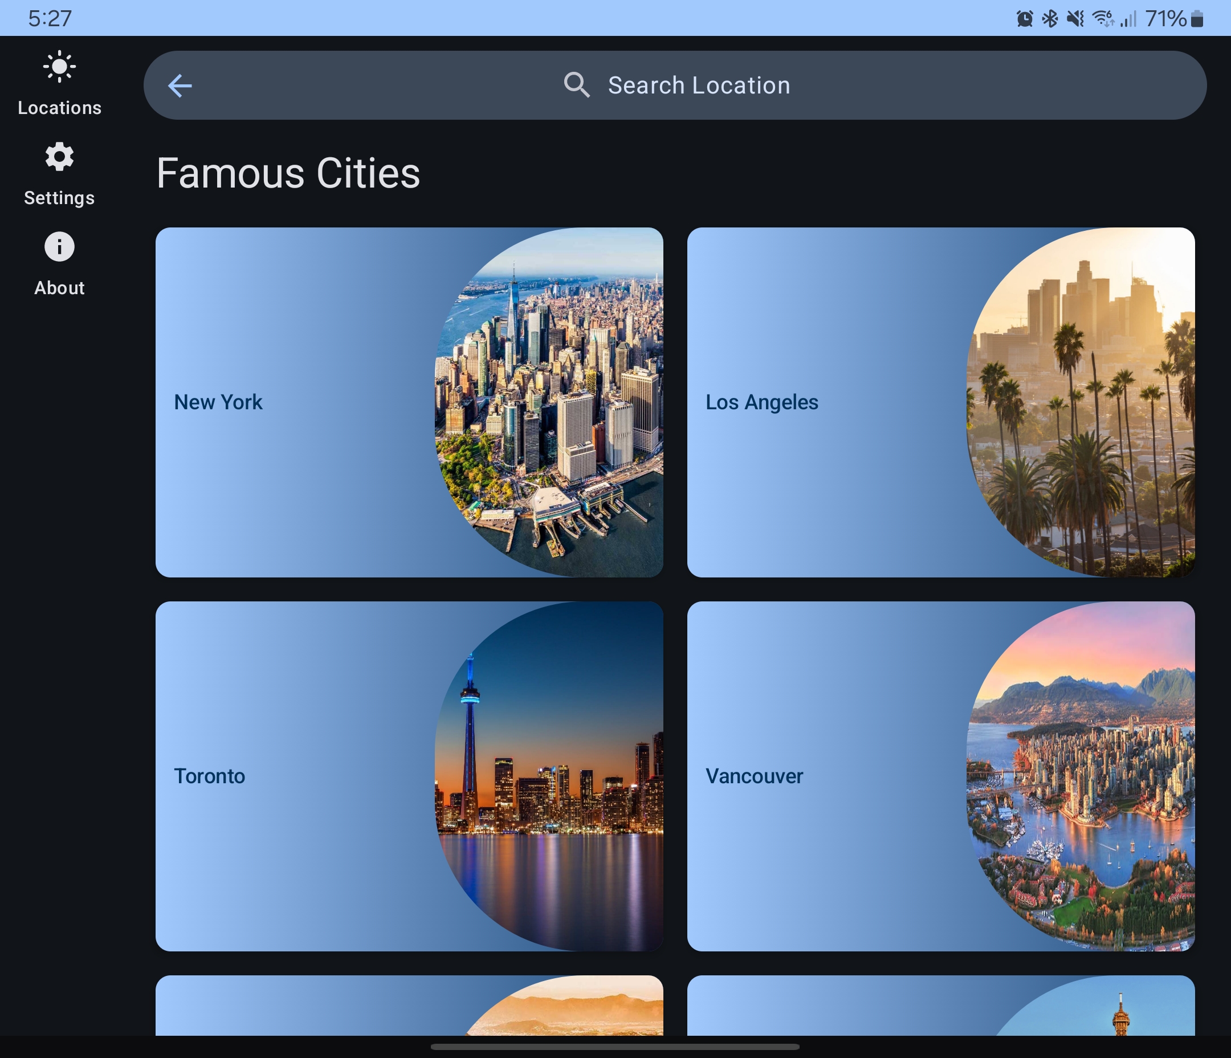The image size is (1231, 1058).
Task: Tap the Vancouver harbor photo
Action: (1081, 776)
